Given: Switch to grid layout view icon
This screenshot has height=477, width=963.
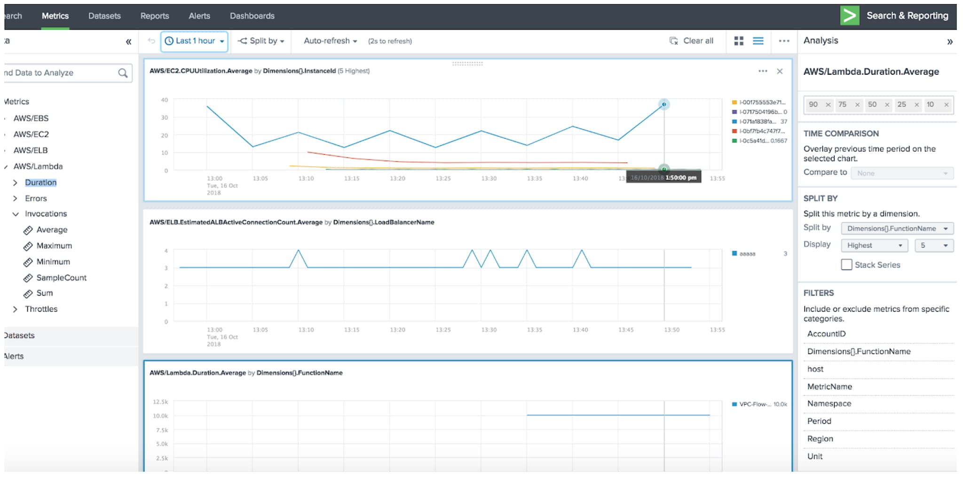Looking at the screenshot, I should [739, 41].
